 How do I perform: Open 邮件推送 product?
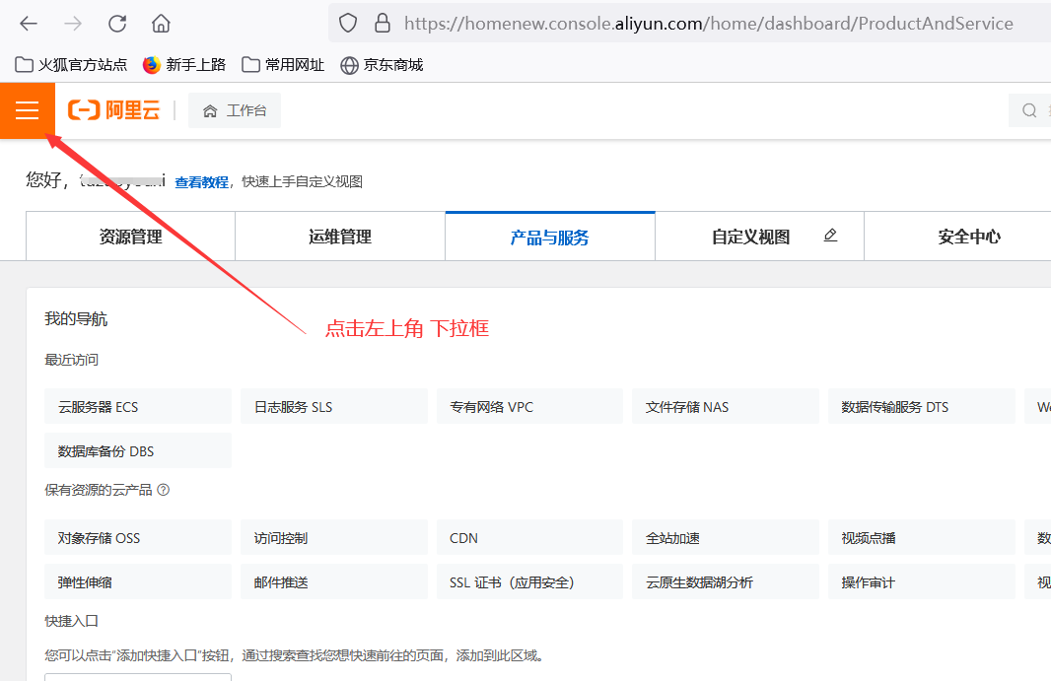[334, 581]
